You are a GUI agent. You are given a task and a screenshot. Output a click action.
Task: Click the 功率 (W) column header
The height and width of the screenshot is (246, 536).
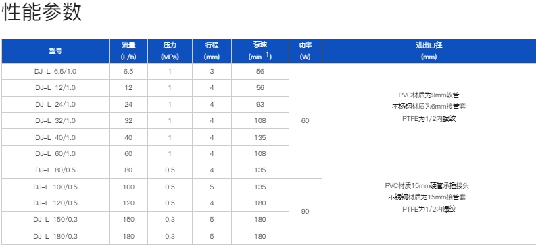coord(306,51)
